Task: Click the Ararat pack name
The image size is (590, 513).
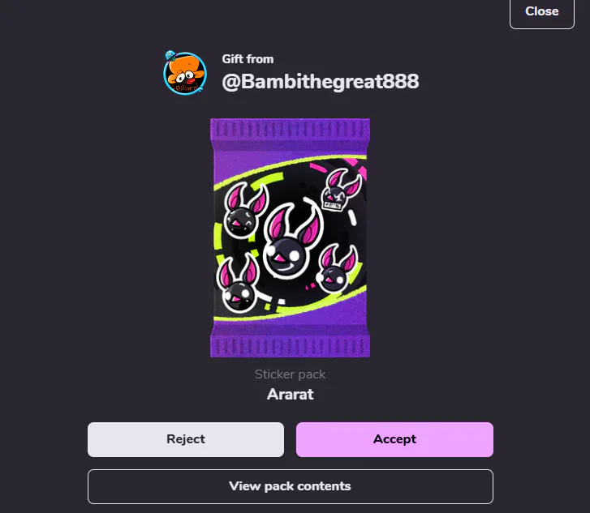Action: (x=290, y=394)
